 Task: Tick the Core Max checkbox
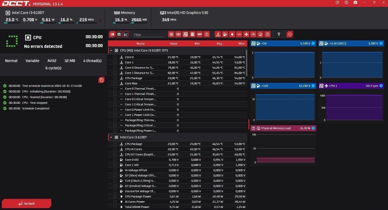tap(115, 83)
